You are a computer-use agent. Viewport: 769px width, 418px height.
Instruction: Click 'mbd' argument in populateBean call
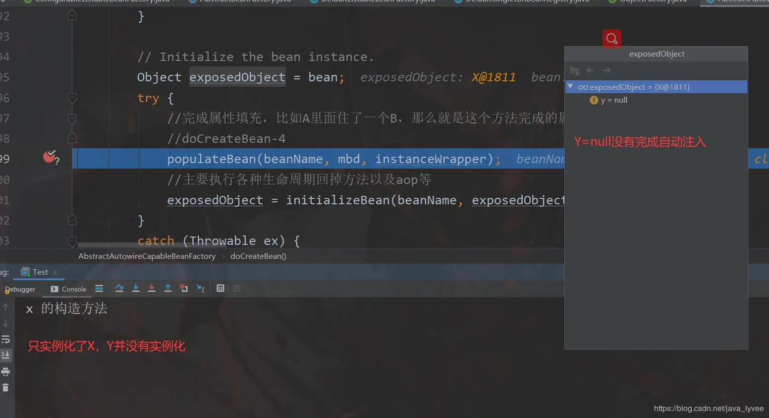349,159
